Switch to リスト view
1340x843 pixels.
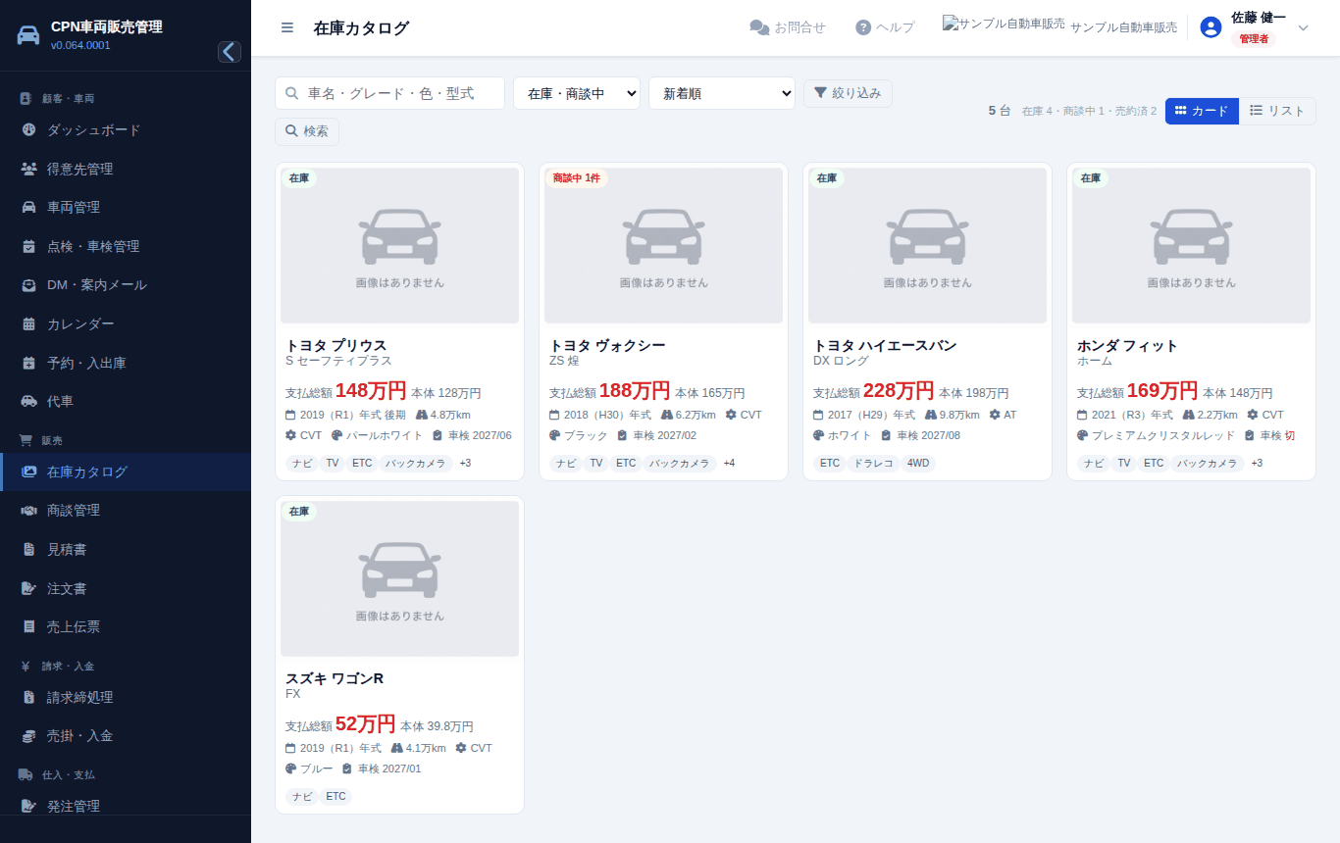[x=1277, y=111]
